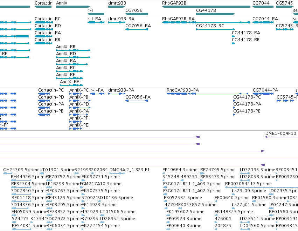
Task: Open the AnnIX-PD protein label
Action: (79, 104)
